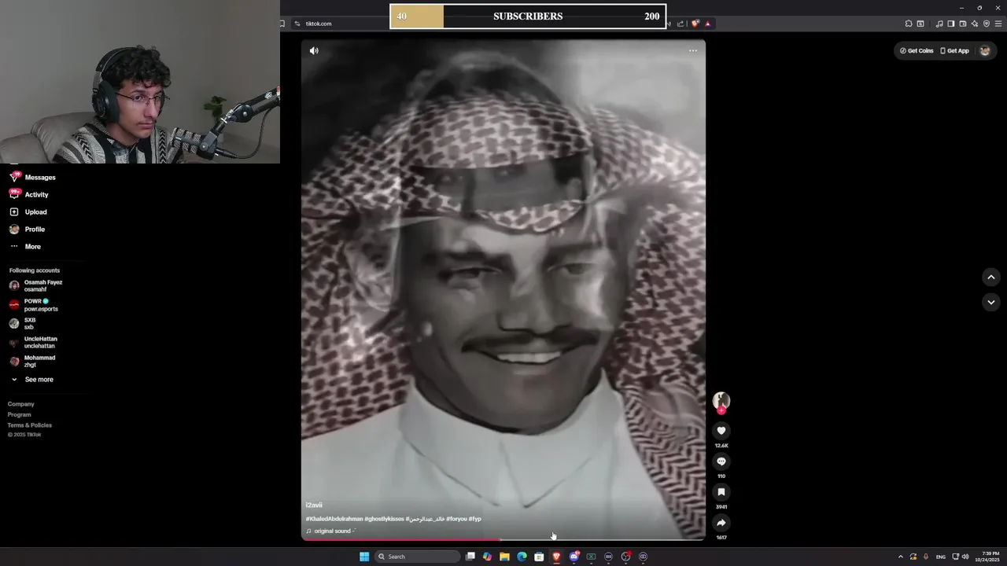1007x566 pixels.
Task: Open Microsoft Store from taskbar
Action: tap(539, 557)
